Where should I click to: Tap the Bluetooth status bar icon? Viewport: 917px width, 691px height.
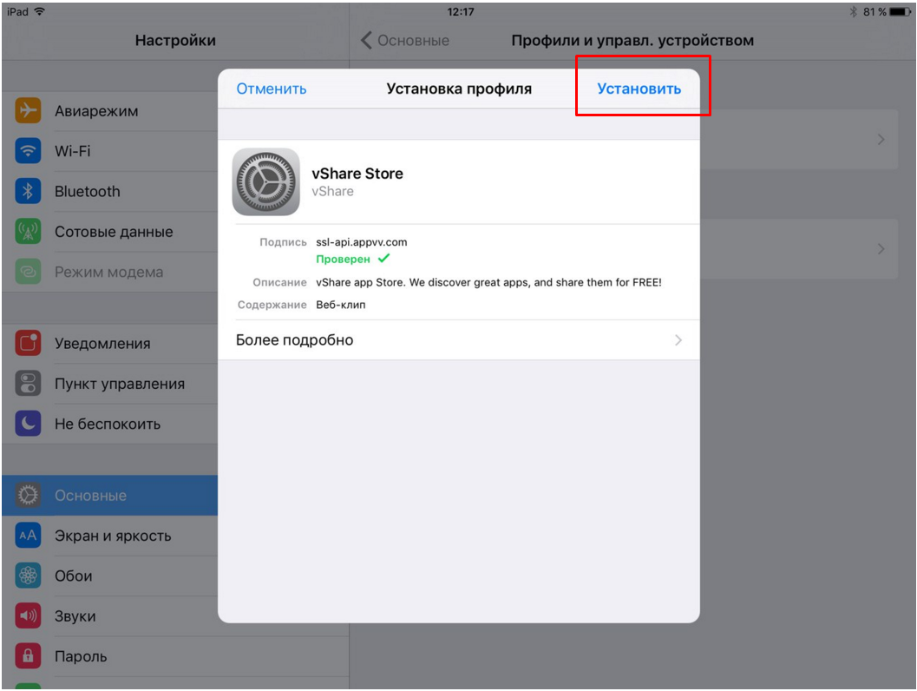coord(854,11)
